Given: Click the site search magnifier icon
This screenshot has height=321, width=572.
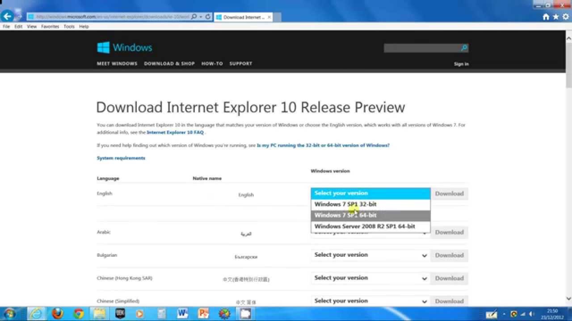Looking at the screenshot, I should (464, 48).
